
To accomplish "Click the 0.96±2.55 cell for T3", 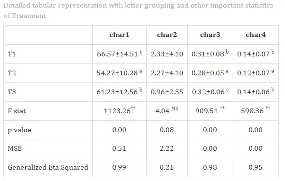I will [x=167, y=92].
